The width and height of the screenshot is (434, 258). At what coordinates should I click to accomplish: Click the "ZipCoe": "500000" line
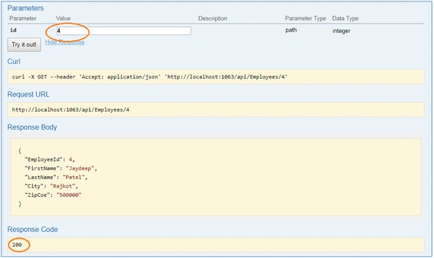coord(53,195)
